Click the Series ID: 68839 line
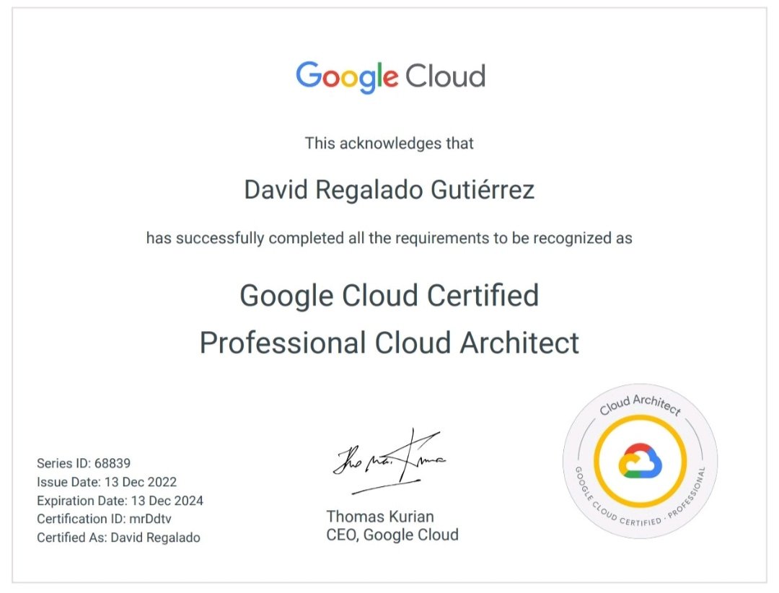Viewport: 779px width, 593px height. [x=84, y=463]
